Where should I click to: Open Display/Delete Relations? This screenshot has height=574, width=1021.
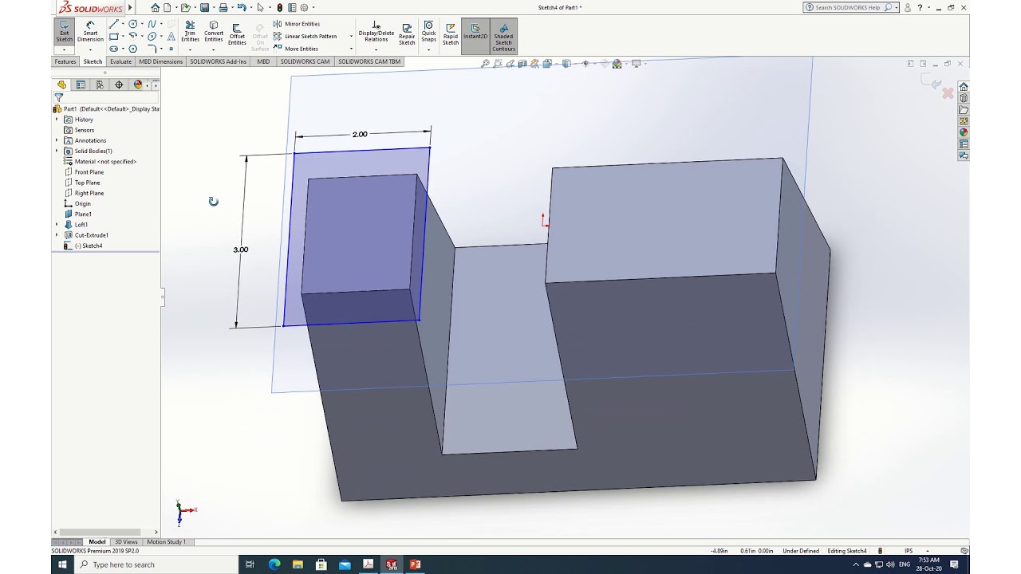(x=376, y=32)
